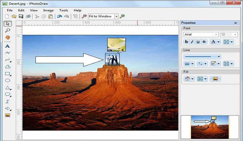Click the navigator preview thumbnail
This screenshot has width=243, height=141.
click(x=210, y=127)
